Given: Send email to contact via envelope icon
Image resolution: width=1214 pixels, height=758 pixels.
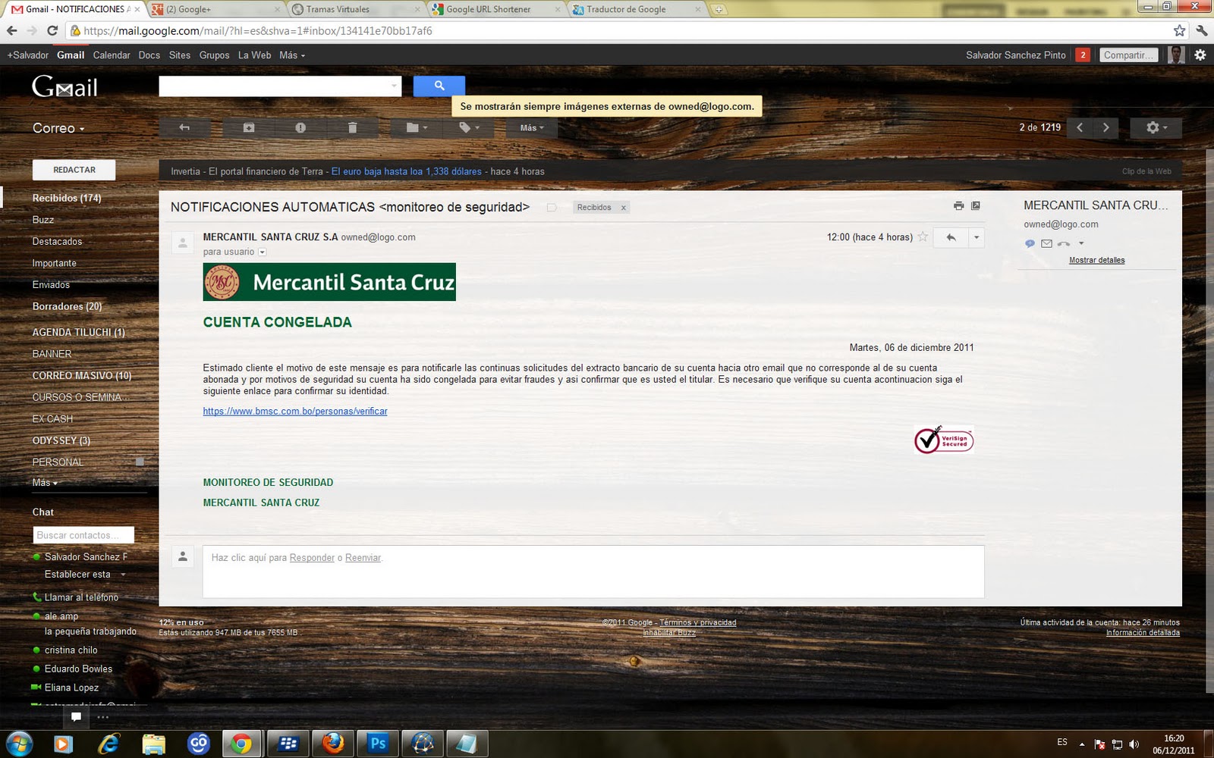Looking at the screenshot, I should click(x=1046, y=243).
